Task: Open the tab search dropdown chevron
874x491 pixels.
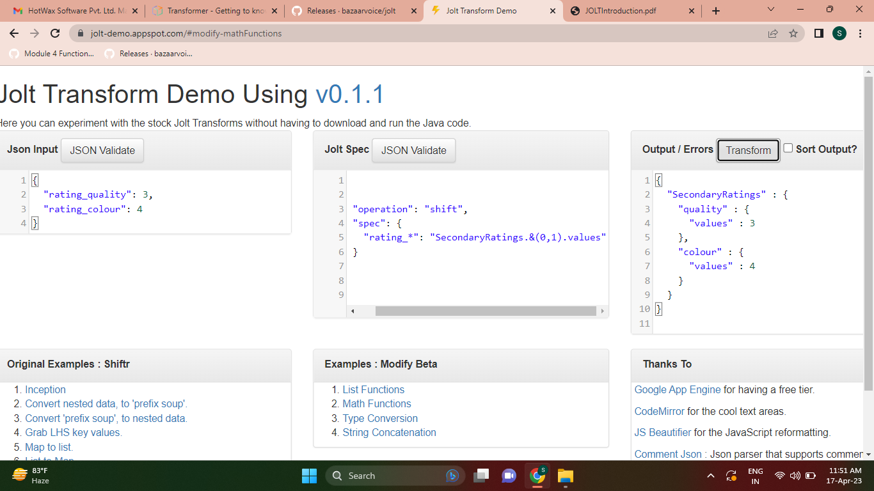Action: [x=770, y=10]
